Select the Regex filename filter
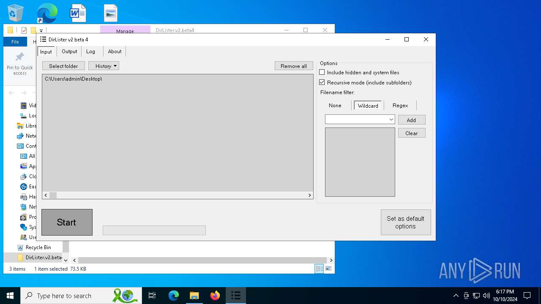 (x=400, y=106)
